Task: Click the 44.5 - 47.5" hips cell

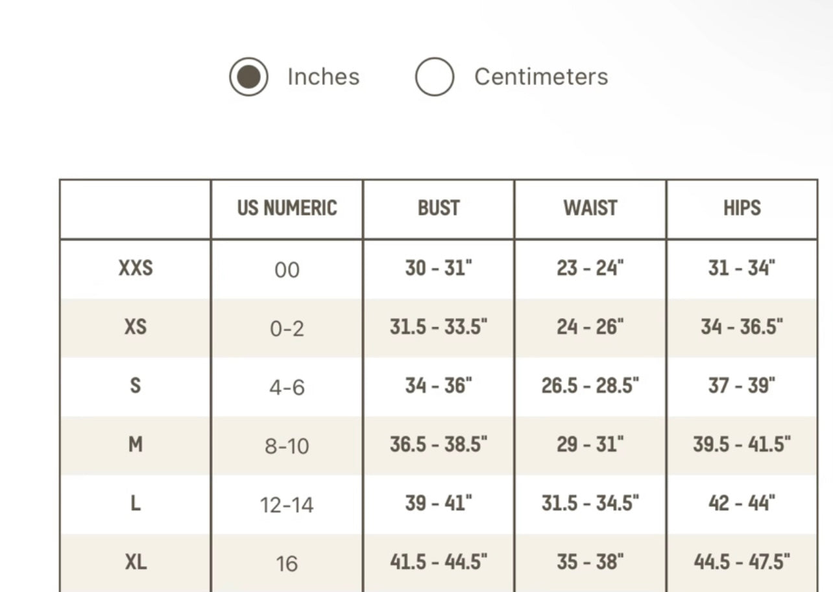Action: coord(742,562)
